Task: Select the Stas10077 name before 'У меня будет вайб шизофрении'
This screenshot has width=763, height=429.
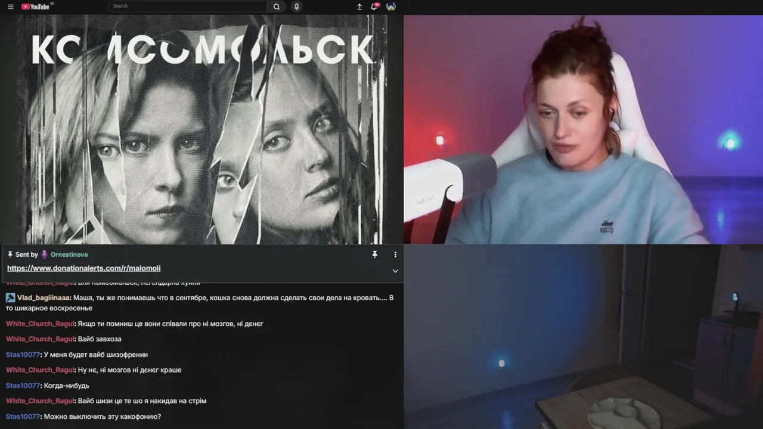Action: pyautogui.click(x=23, y=355)
